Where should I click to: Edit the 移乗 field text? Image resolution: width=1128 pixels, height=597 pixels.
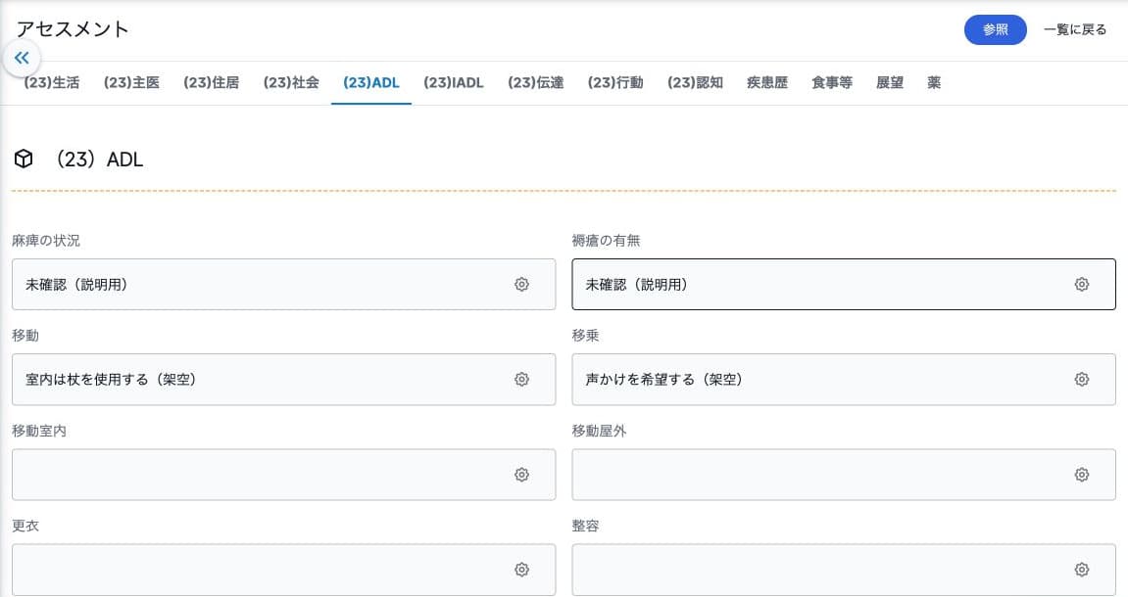point(844,380)
